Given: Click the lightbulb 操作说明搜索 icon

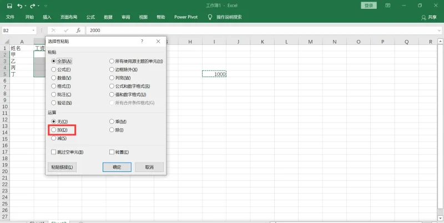Looking at the screenshot, I should (210, 17).
